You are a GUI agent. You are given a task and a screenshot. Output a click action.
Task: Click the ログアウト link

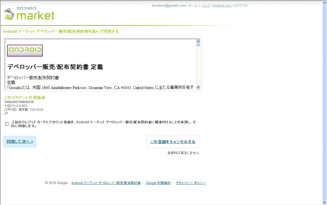tap(241, 5)
